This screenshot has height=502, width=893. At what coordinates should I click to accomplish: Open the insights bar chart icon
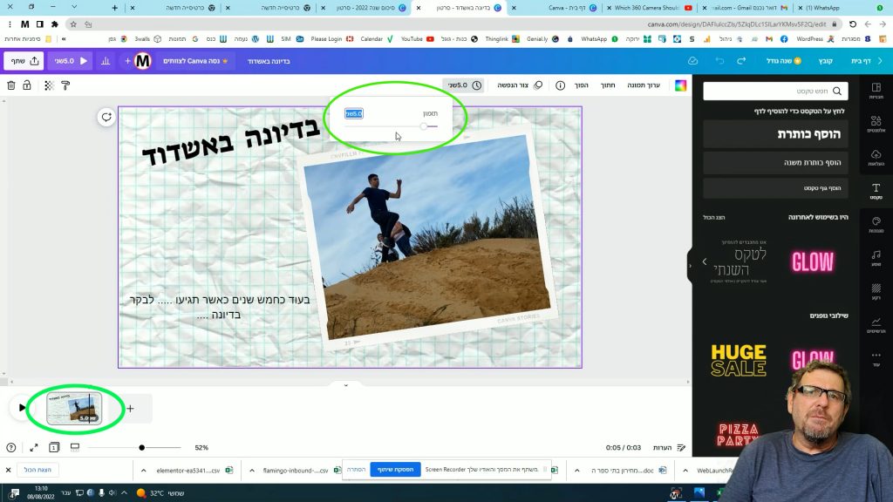click(106, 61)
